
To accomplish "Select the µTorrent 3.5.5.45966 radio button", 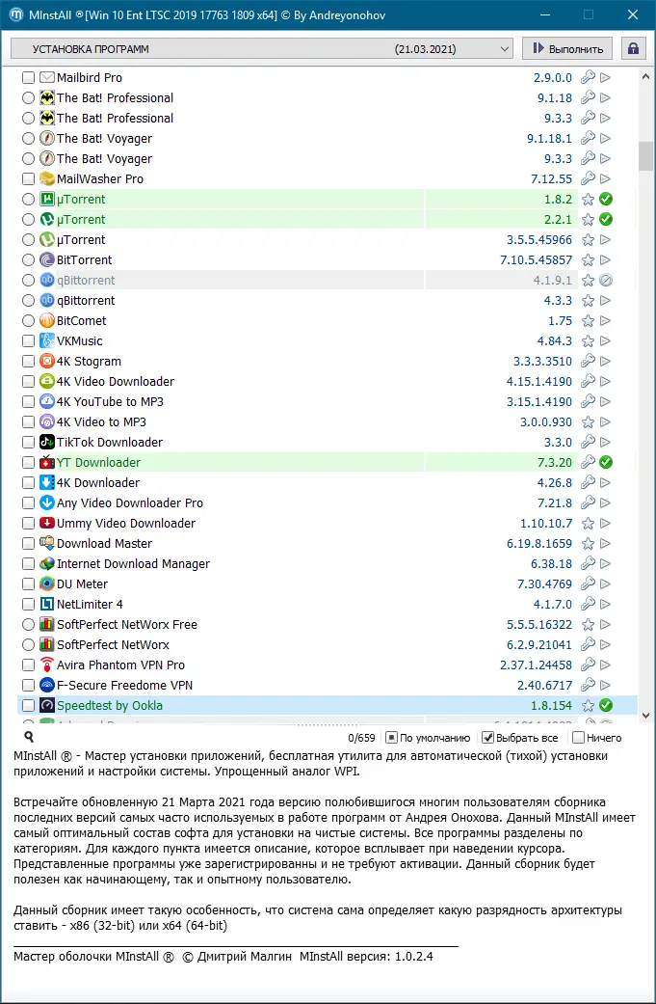I will coord(28,240).
